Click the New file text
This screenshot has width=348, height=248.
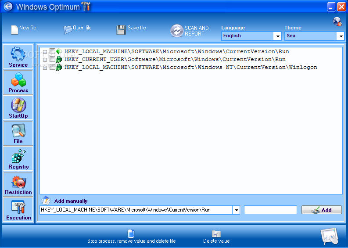(x=28, y=28)
